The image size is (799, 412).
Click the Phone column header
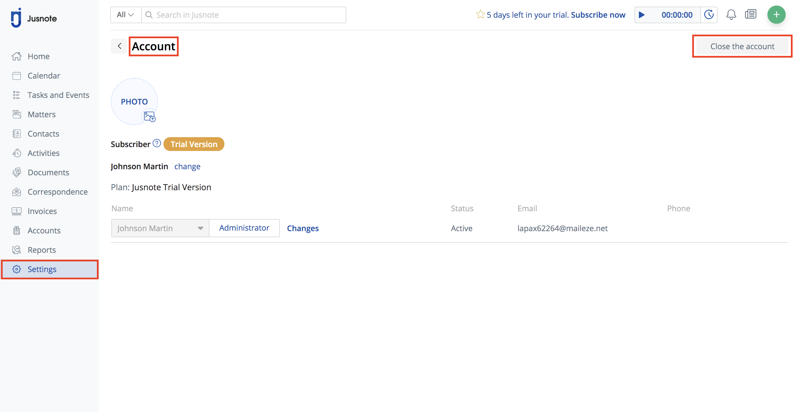(x=678, y=208)
